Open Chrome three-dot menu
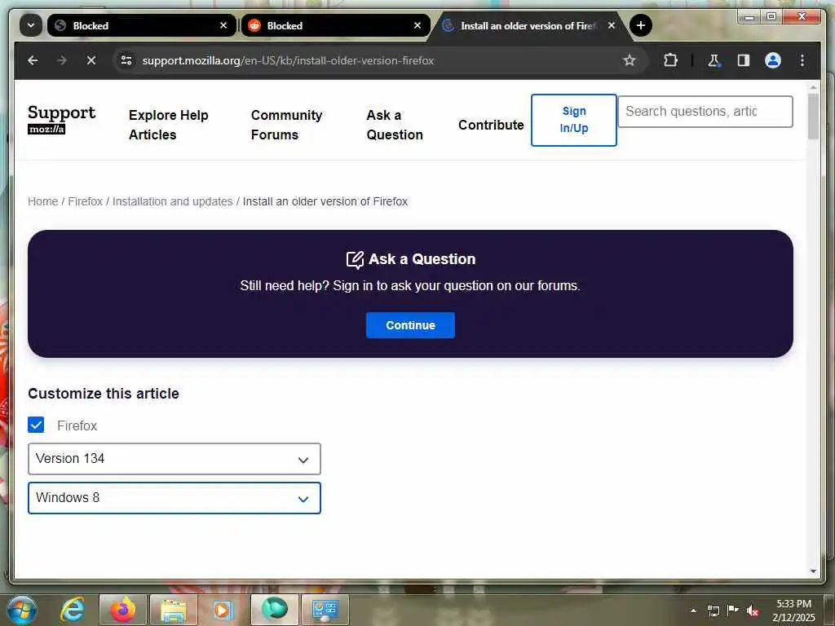The width and height of the screenshot is (835, 626). coord(802,60)
